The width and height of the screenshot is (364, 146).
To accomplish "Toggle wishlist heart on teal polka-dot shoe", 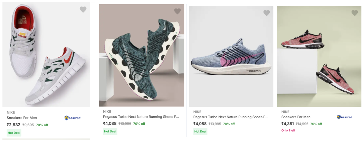I will point(178,11).
